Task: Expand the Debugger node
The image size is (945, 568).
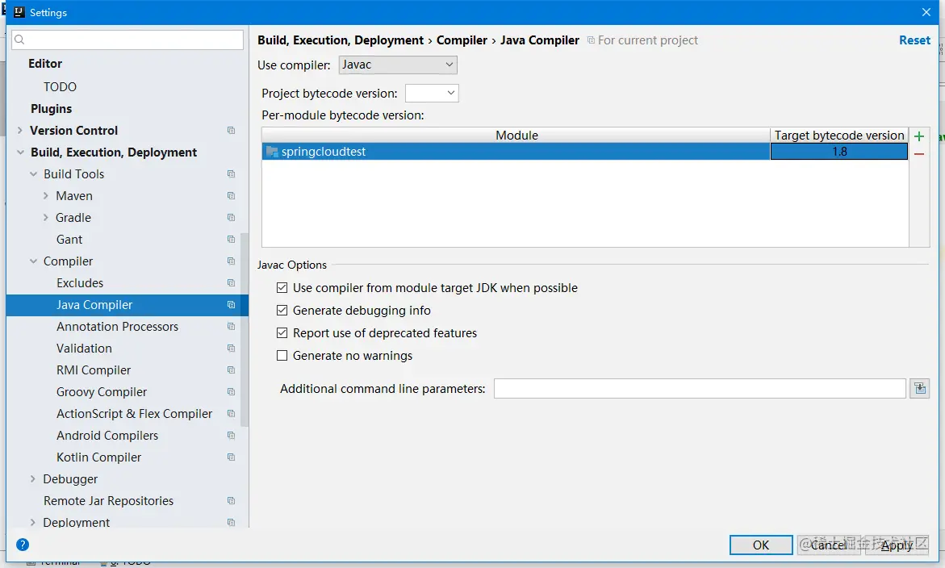Action: (32, 479)
